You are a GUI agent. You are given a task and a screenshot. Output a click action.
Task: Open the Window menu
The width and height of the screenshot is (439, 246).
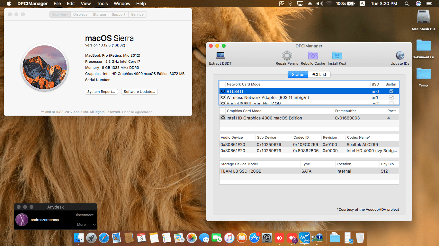point(122,4)
